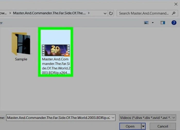Refresh the current folder view

coord(111,13)
